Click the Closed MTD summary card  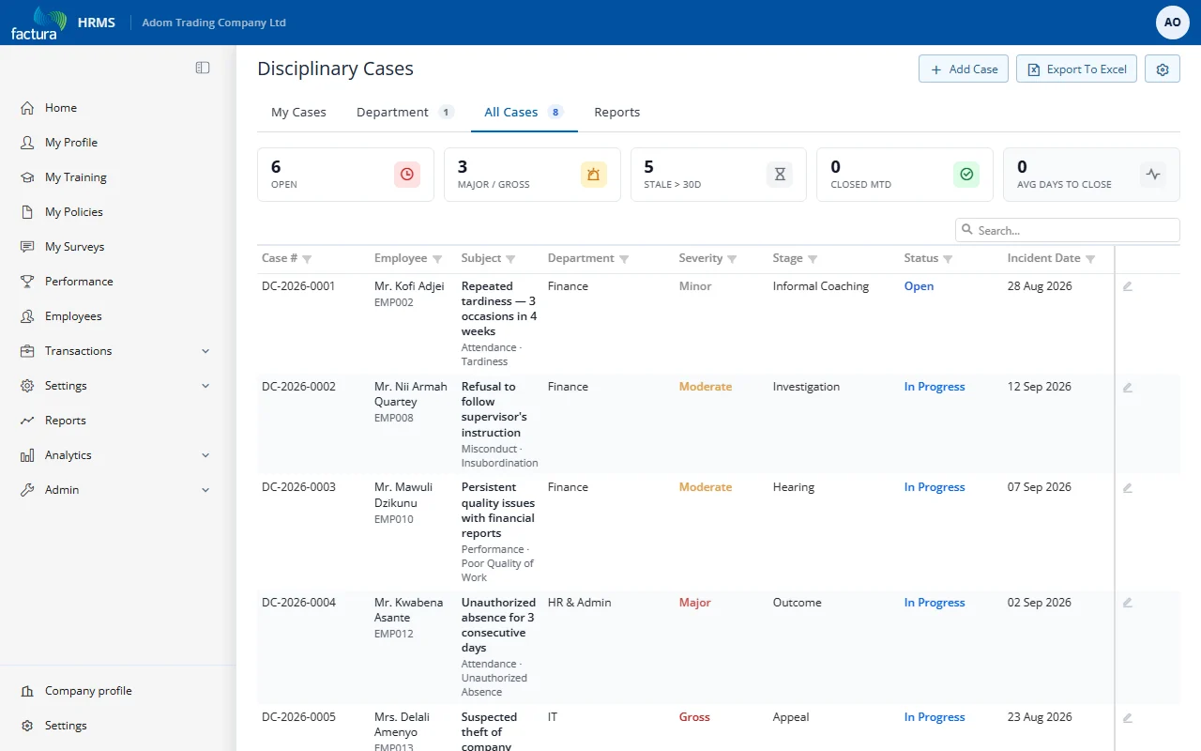tap(905, 175)
